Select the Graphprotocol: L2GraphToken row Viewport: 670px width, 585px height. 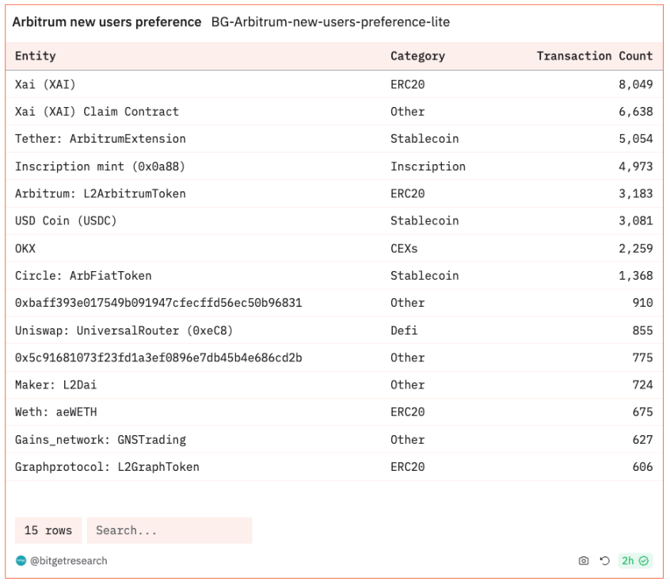click(x=107, y=467)
